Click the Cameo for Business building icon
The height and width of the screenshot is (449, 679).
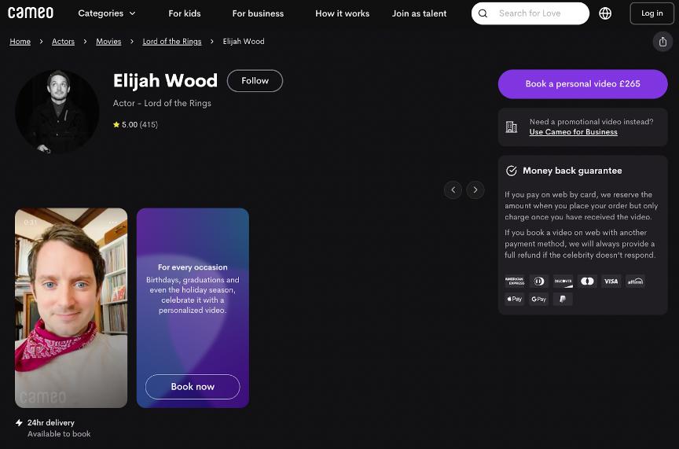[x=512, y=127]
